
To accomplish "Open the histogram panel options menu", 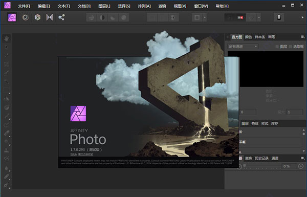I will pos(303,37).
